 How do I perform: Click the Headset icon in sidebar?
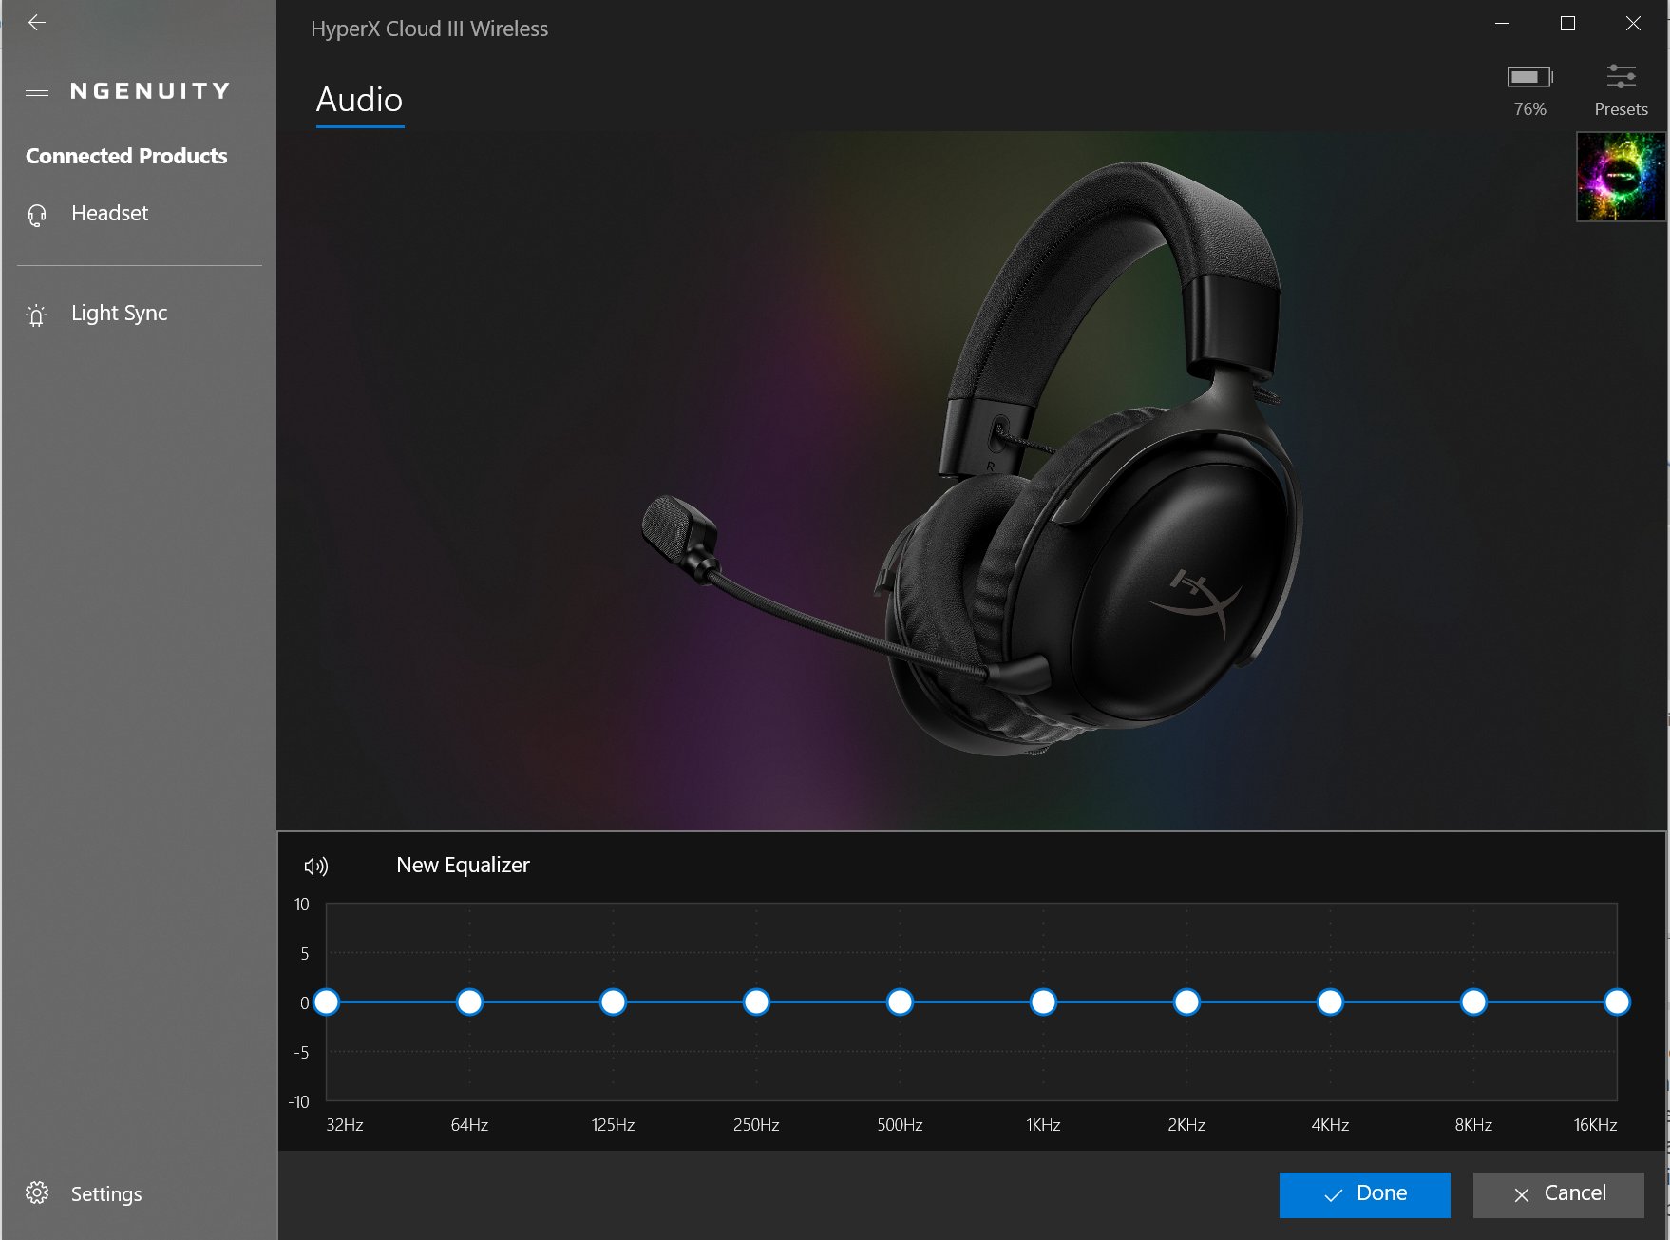(x=37, y=215)
